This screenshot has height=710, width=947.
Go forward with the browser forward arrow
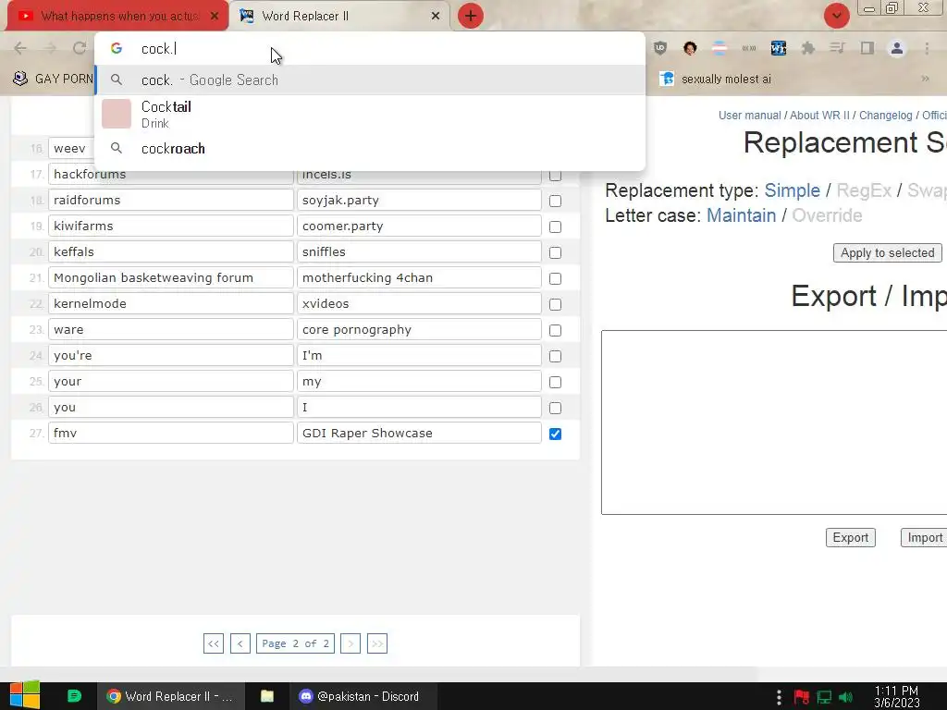50,48
